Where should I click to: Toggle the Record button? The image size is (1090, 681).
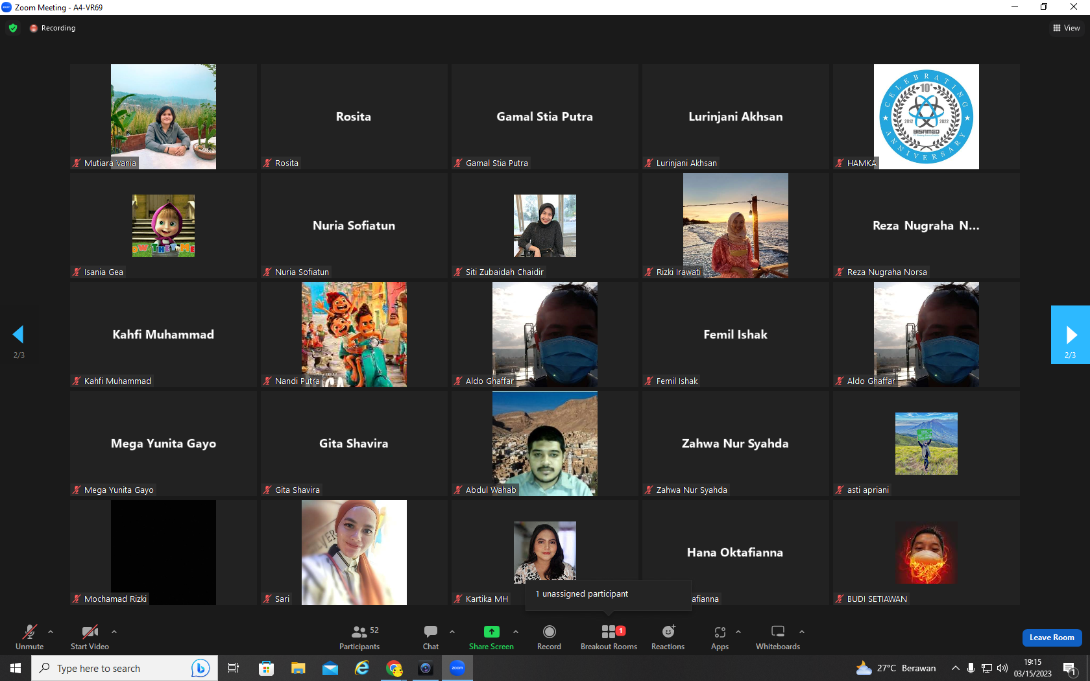click(549, 637)
